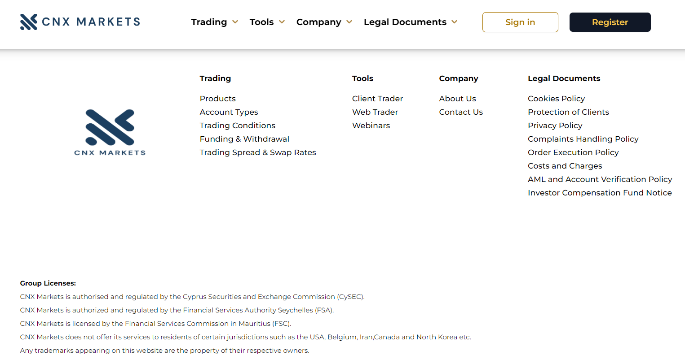Go to Account Types page
Viewport: 685px width, 364px height.
[x=229, y=112]
